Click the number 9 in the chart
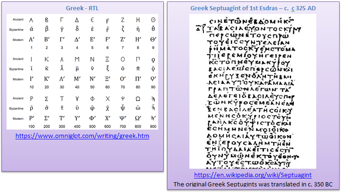This screenshot has height=192, width=341. click(153, 48)
